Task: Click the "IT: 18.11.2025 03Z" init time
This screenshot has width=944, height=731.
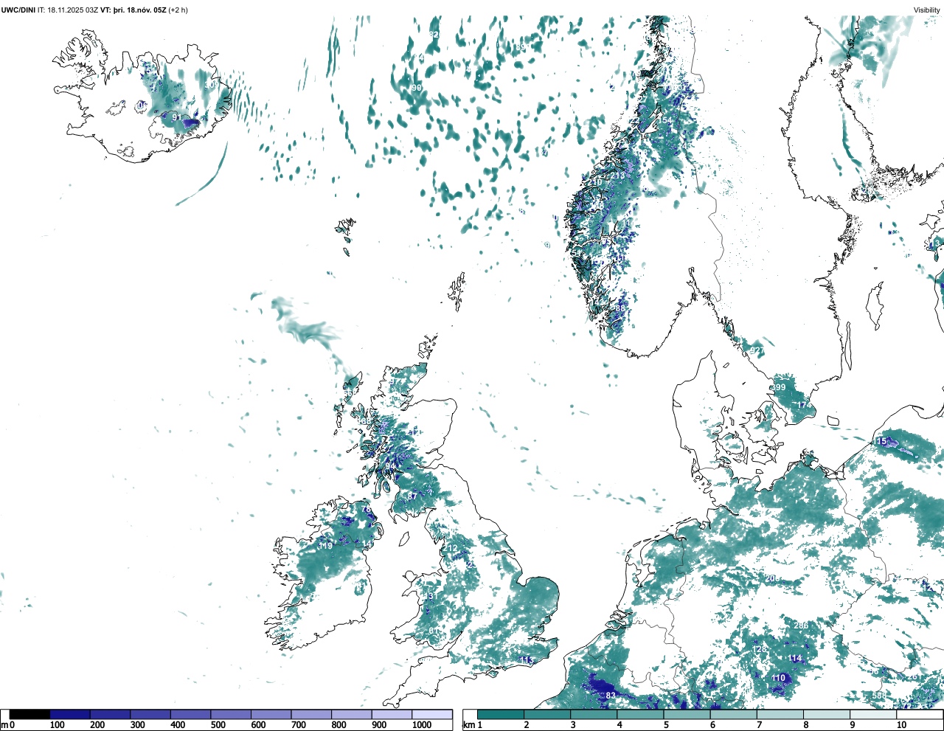Action: [x=68, y=10]
